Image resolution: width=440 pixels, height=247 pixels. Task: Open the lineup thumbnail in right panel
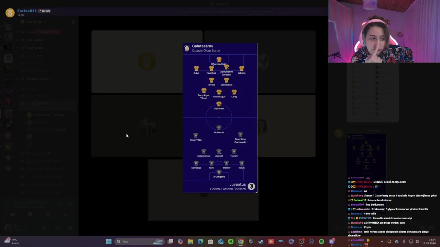[x=366, y=154]
